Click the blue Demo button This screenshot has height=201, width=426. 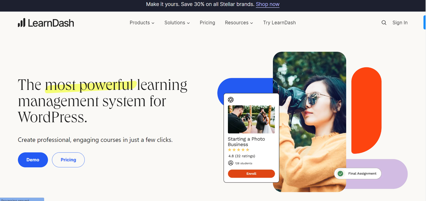coord(33,160)
